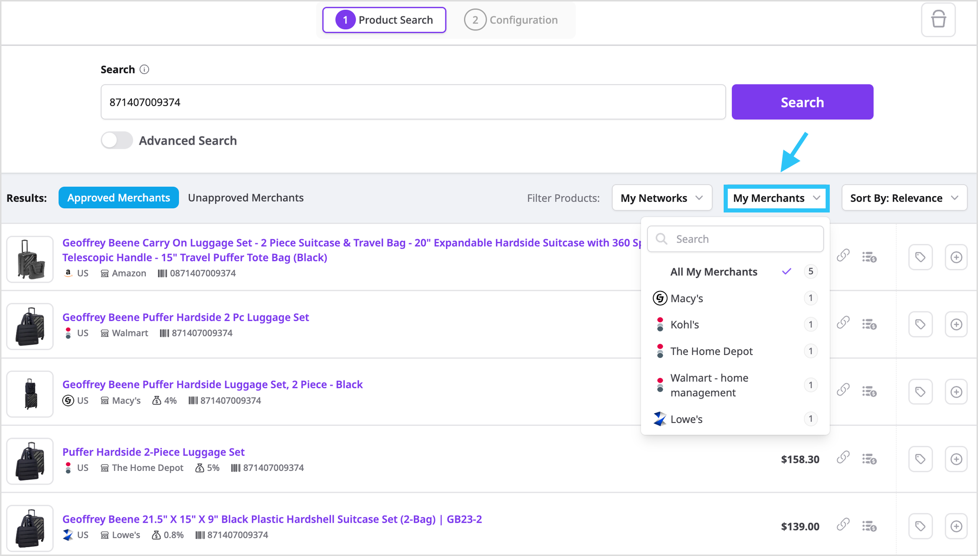Switch to Unapproved Merchants tab
Image resolution: width=978 pixels, height=556 pixels.
tap(245, 198)
